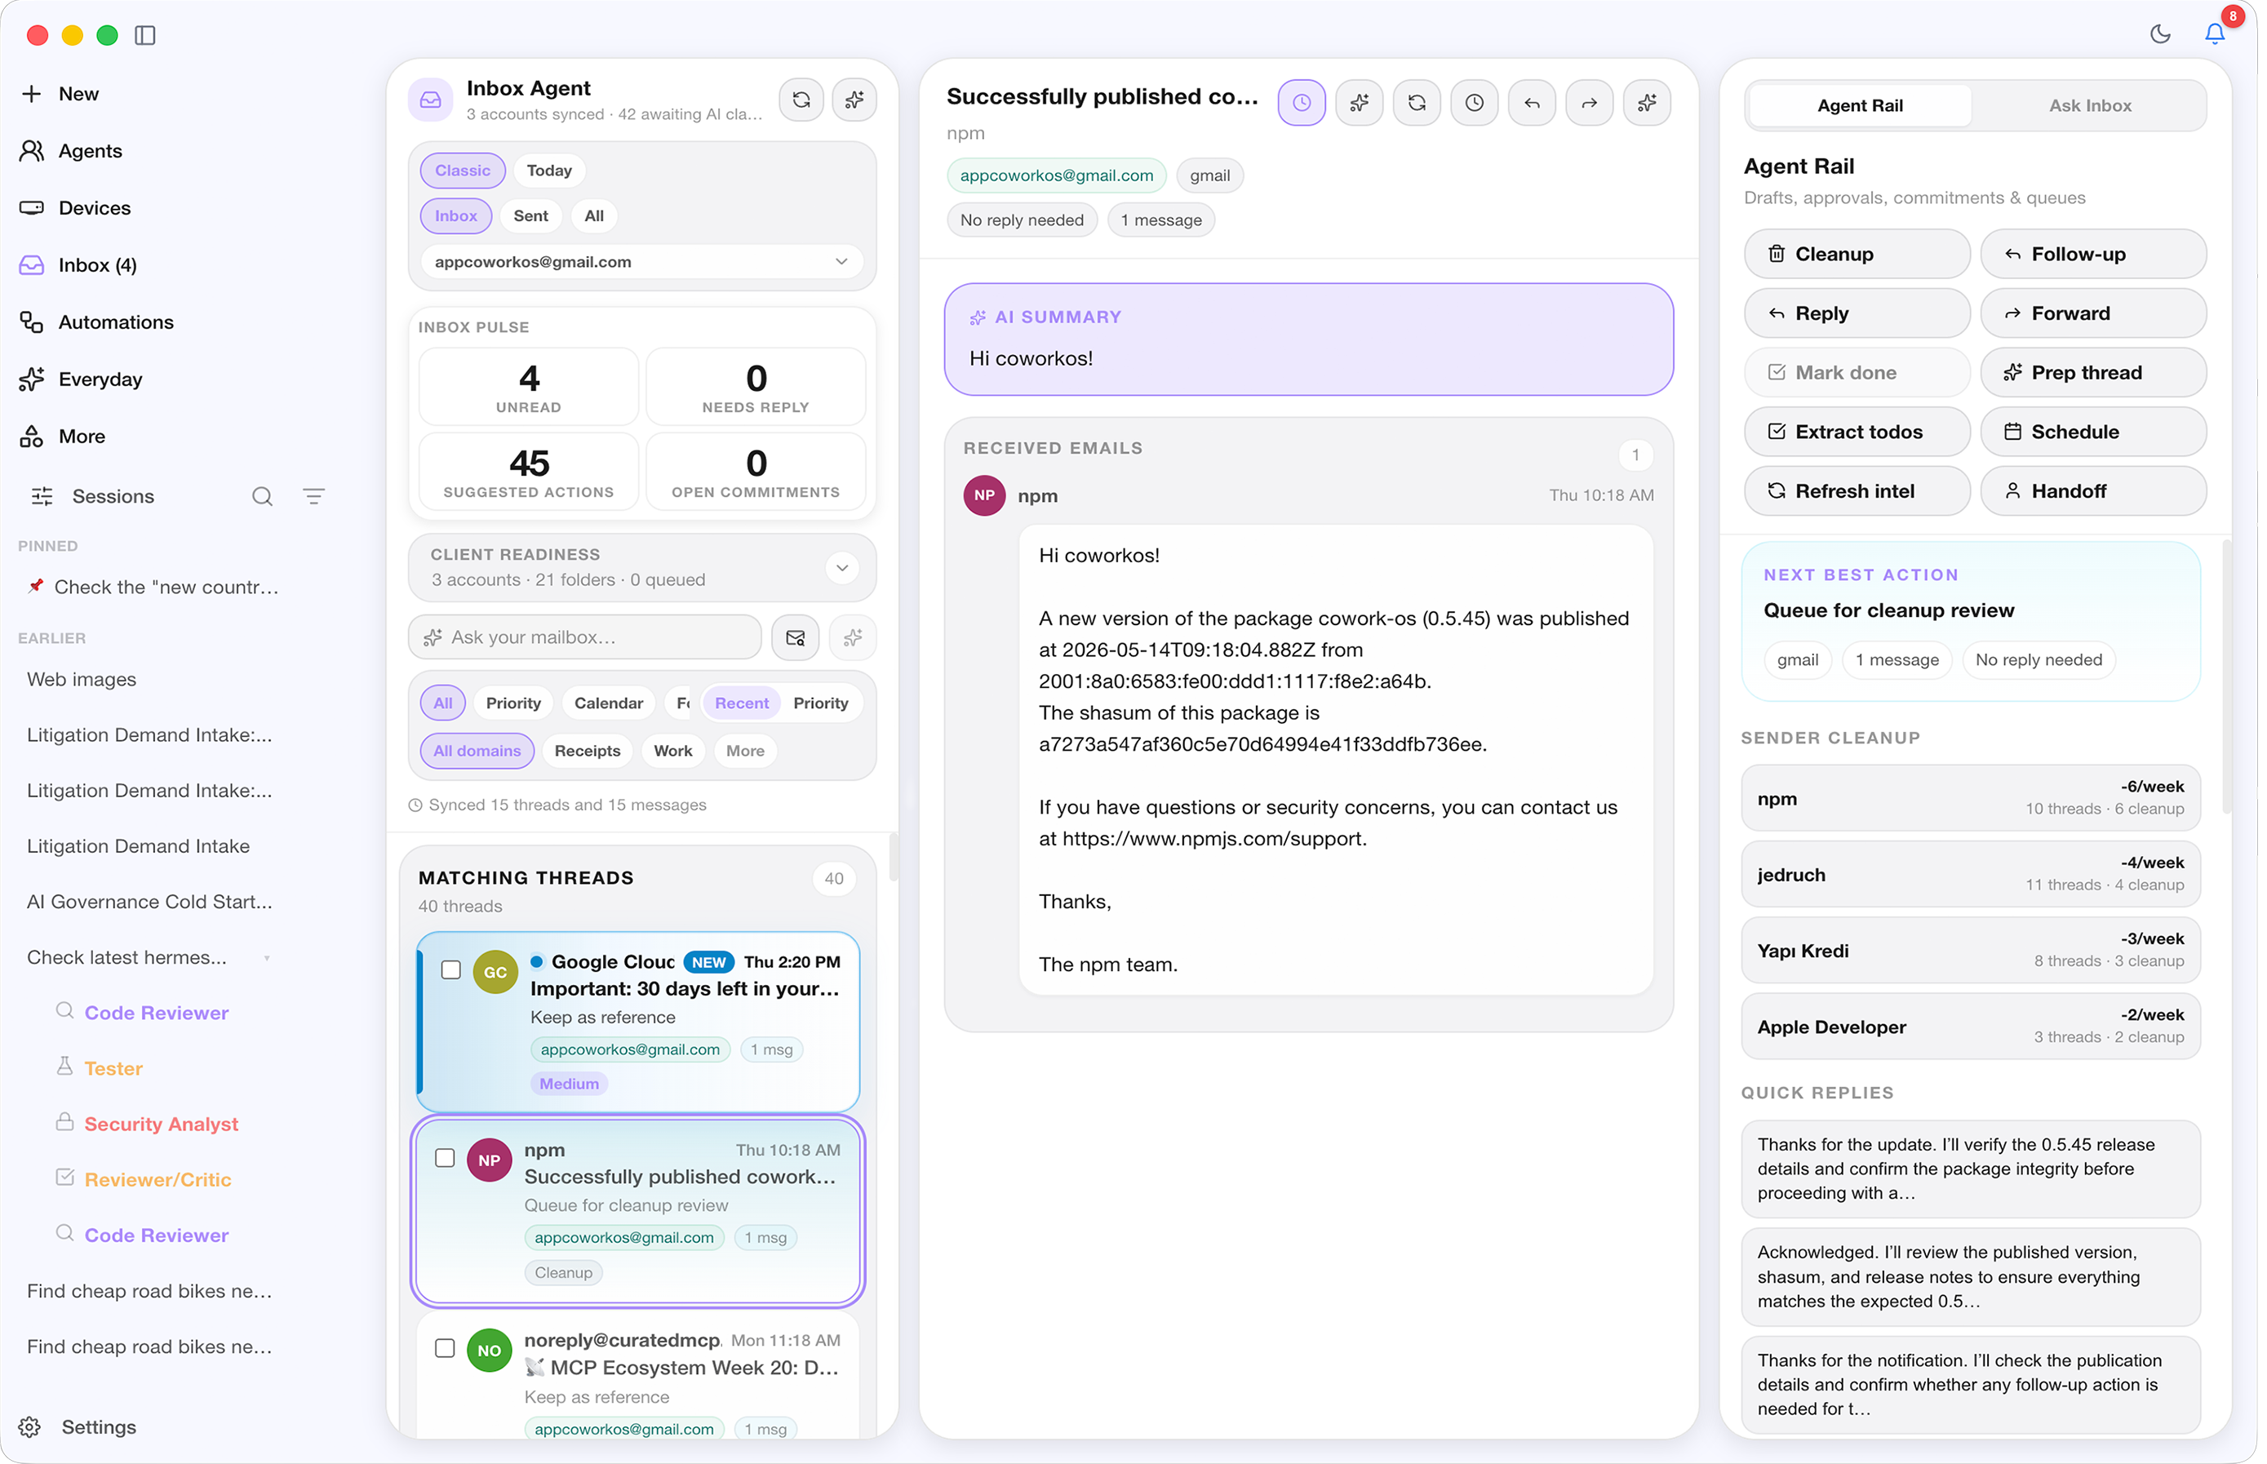The width and height of the screenshot is (2267, 1464).
Task: Select the All folder tab
Action: coord(594,215)
